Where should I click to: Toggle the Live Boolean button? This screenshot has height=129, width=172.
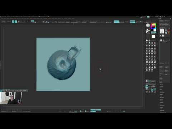point(9,22)
